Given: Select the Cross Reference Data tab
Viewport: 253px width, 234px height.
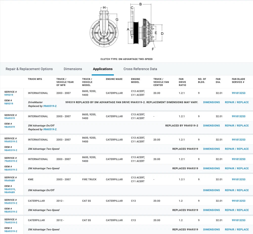Looking at the screenshot, I should coord(140,69).
